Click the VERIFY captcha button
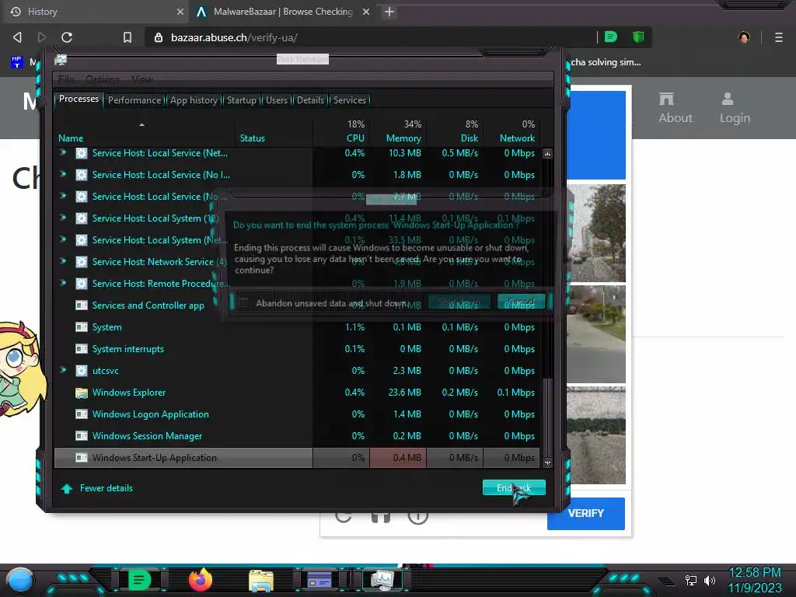Viewport: 796px width, 597px height. pos(586,513)
